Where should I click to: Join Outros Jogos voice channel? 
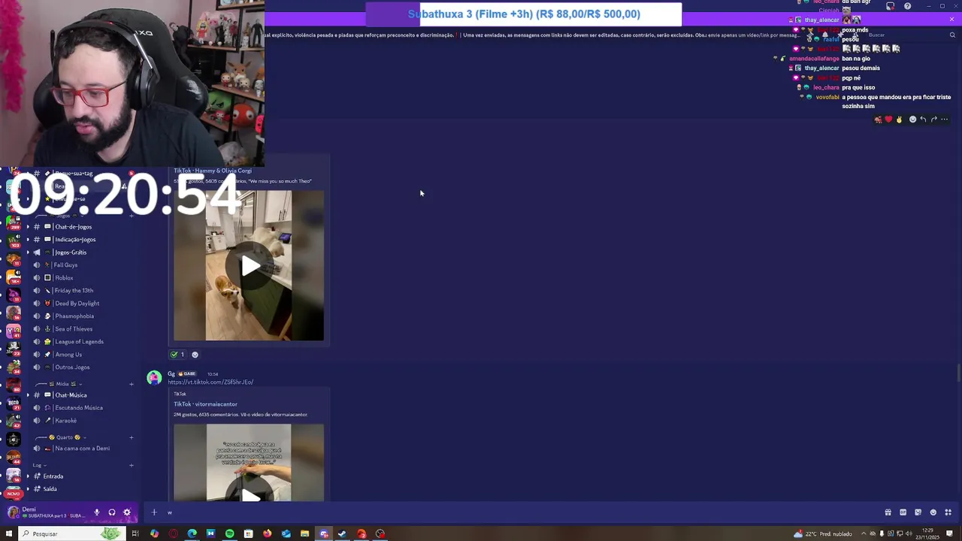(x=72, y=367)
